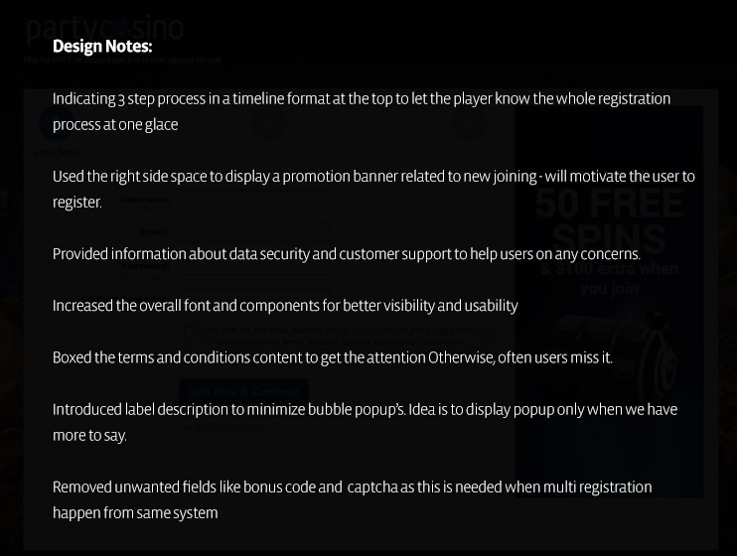Screen dimensions: 737x556
Task: Click the partycasino logo
Action: pos(104,29)
